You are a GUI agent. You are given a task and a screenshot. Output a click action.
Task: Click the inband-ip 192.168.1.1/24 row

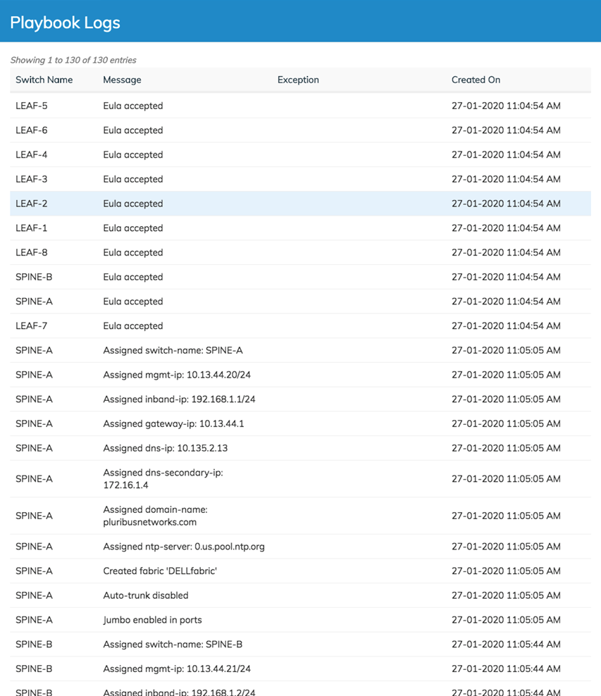click(x=300, y=399)
